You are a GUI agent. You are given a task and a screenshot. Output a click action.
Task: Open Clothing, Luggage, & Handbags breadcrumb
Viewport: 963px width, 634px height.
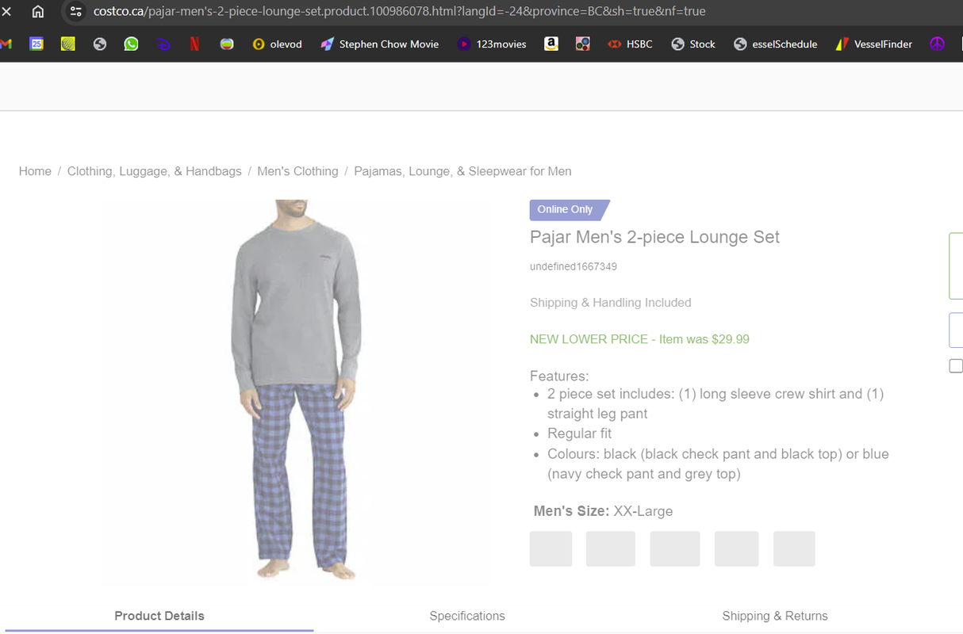point(154,171)
